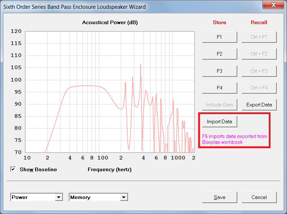Toggle the Show Baseline checkbox
This screenshot has width=287, height=214.
[13, 169]
